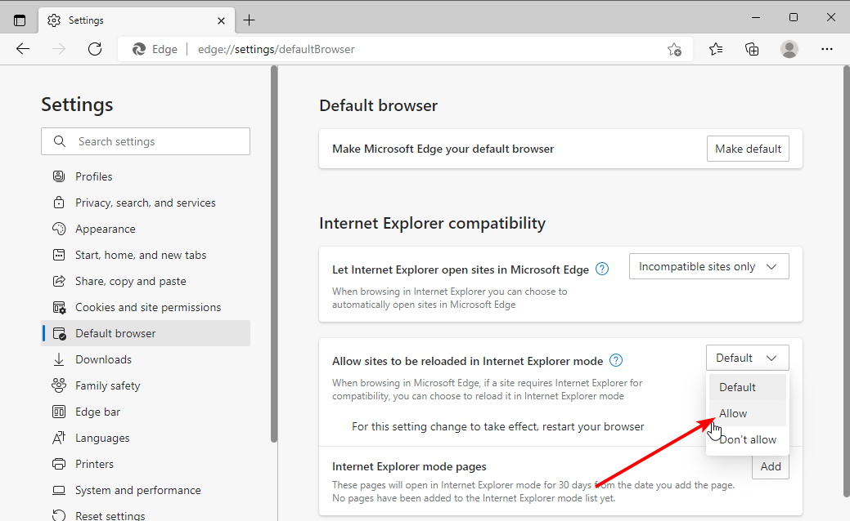The image size is (850, 521).
Task: Open Appearance settings
Action: (x=146, y=229)
